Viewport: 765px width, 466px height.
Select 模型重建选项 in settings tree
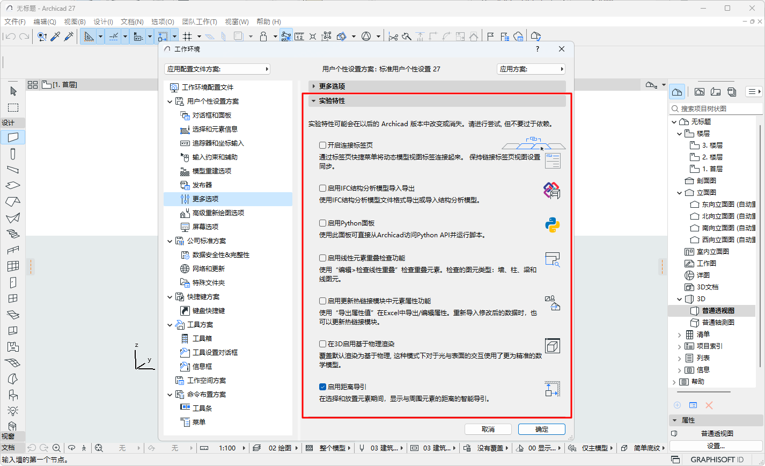coord(212,171)
